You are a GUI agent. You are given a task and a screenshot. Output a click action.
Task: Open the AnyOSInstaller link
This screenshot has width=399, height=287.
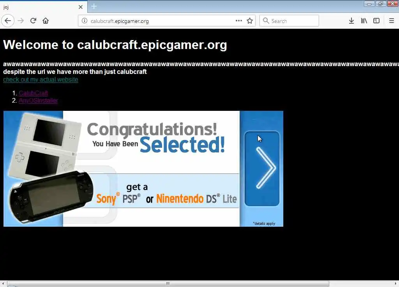coord(39,101)
